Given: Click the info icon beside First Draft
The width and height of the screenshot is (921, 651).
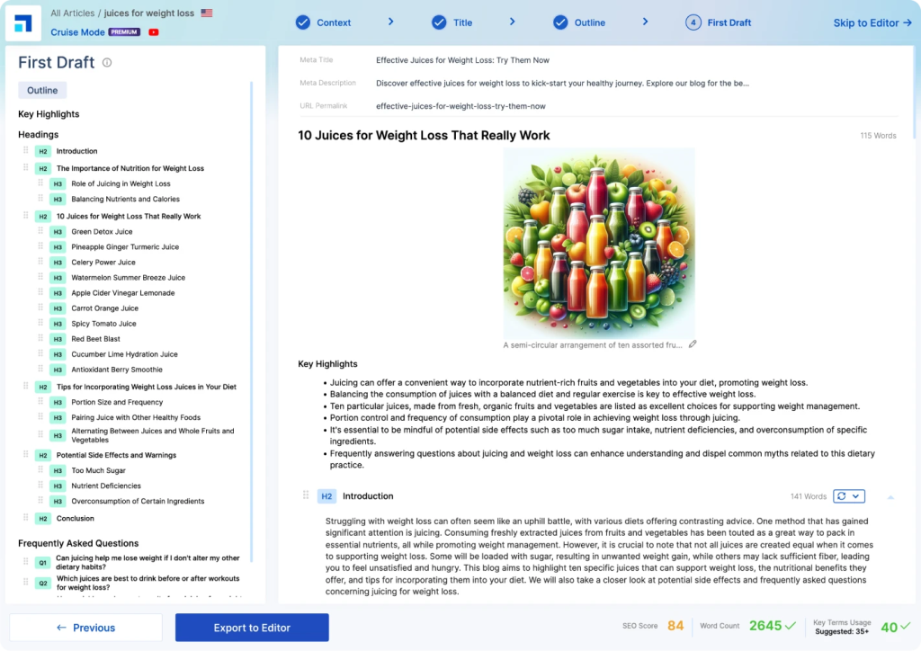Looking at the screenshot, I should click(x=107, y=63).
